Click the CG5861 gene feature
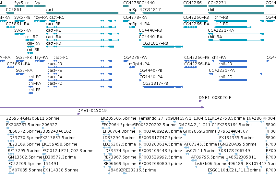This screenshot has height=175, width=276. (x=10, y=13)
